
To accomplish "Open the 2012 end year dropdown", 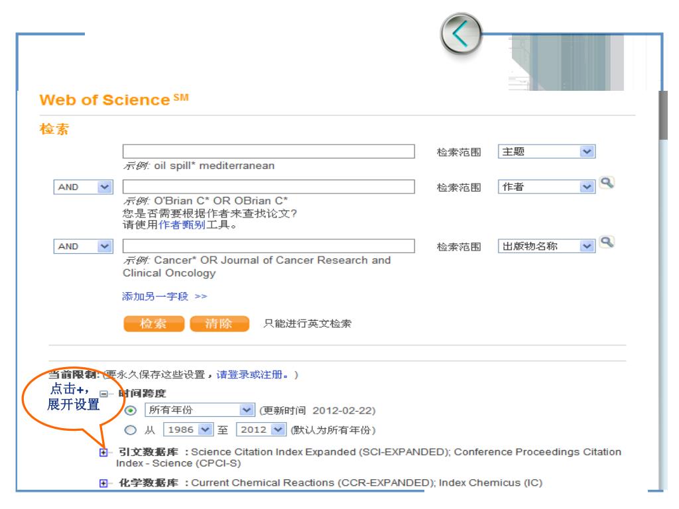I will coord(261,429).
